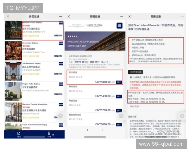Click the FHR badge on the Mandarin Oriental Wangfujing row

[x=61, y=104]
